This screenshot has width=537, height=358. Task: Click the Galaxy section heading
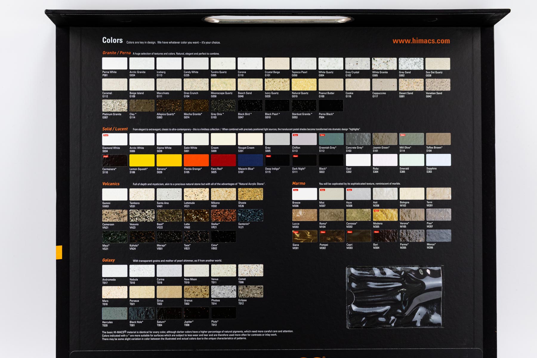[109, 260]
